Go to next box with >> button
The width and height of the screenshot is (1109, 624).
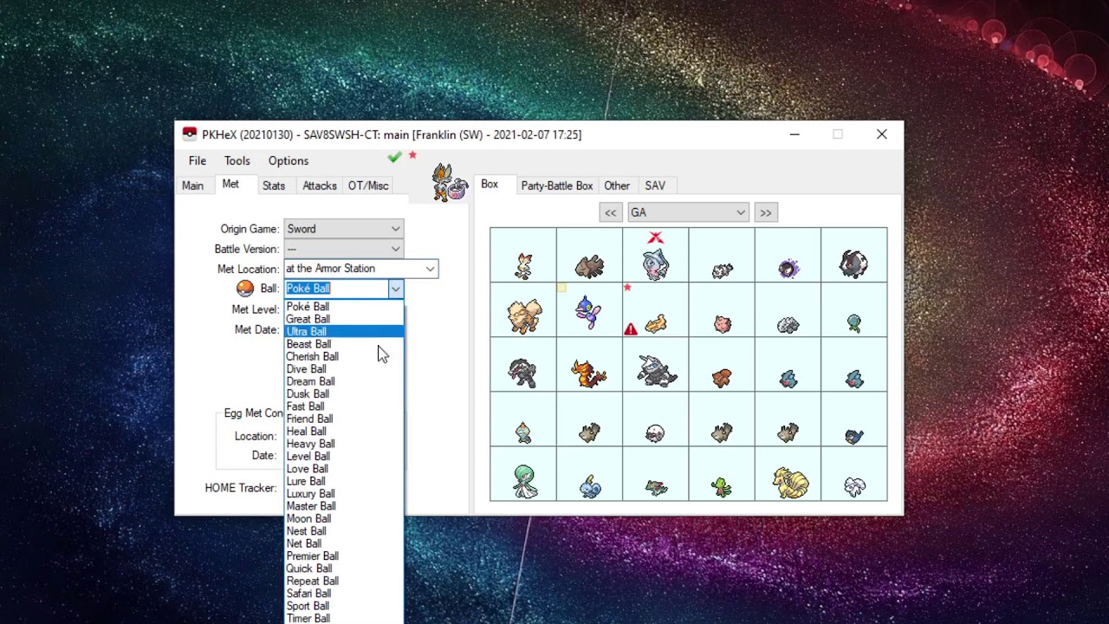pyautogui.click(x=766, y=212)
